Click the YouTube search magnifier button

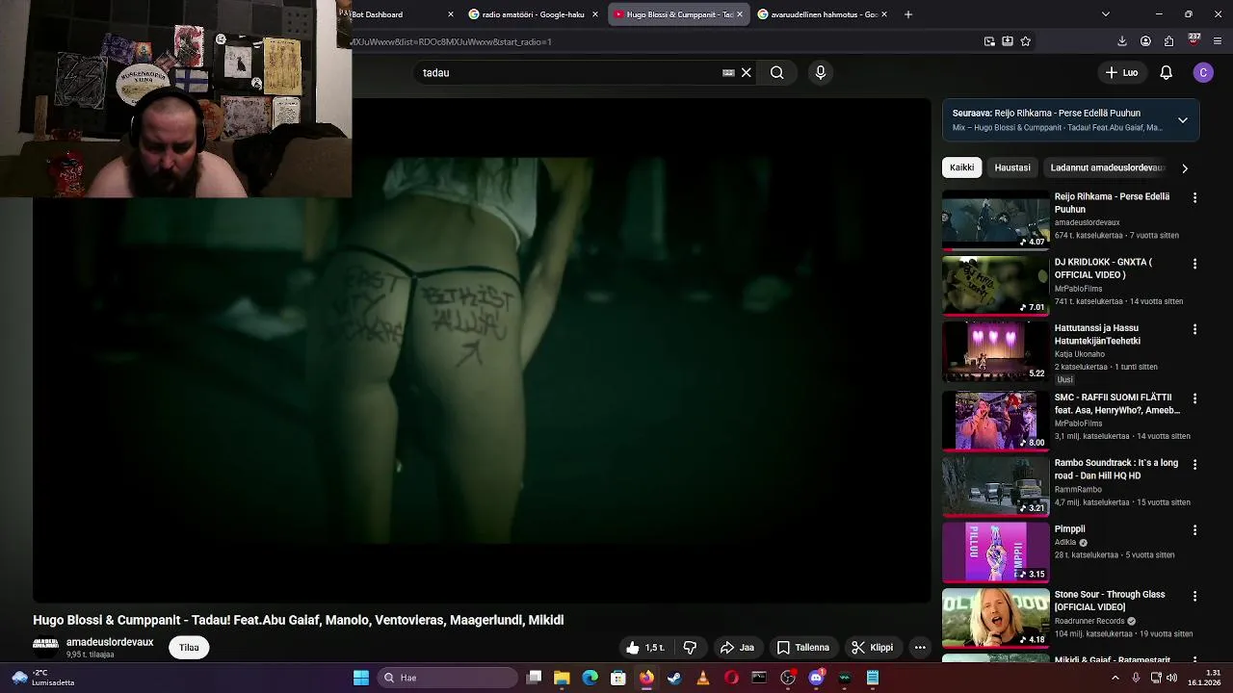pyautogui.click(x=776, y=72)
